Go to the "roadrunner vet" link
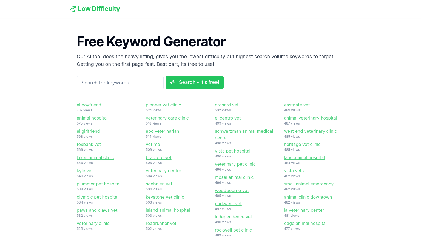Screen dimensions: 421x237 (161, 223)
